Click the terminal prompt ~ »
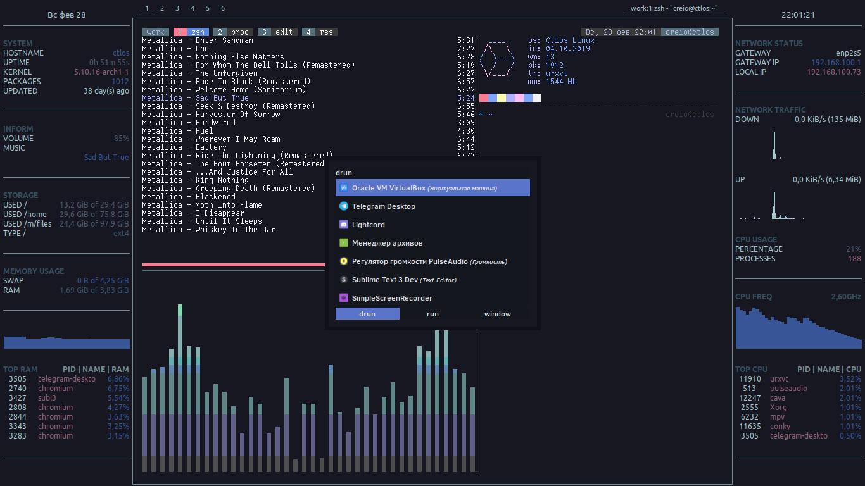 point(486,115)
